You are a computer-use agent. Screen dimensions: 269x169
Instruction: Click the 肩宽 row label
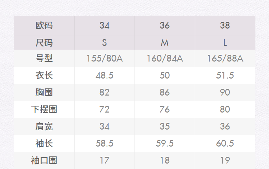(x=44, y=126)
